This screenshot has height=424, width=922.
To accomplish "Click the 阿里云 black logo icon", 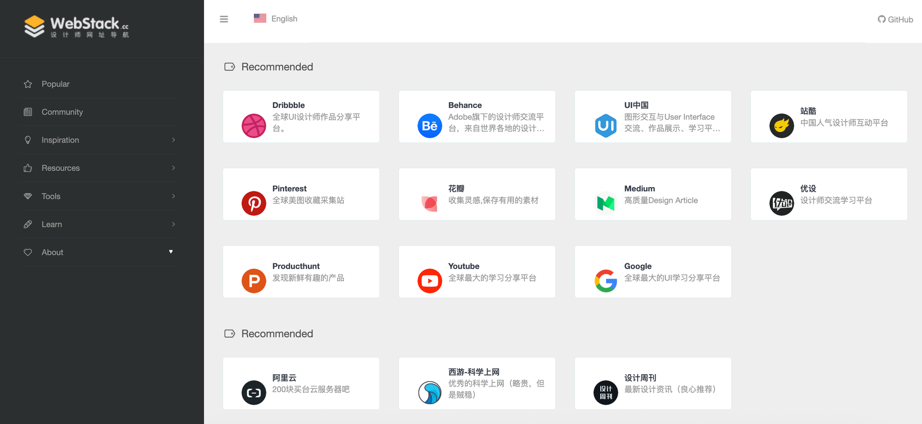I will [254, 393].
